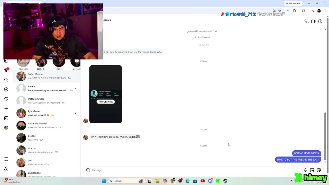Click the Ask Gemini button
Screen dimensions: 329x185
click(293, 3)
